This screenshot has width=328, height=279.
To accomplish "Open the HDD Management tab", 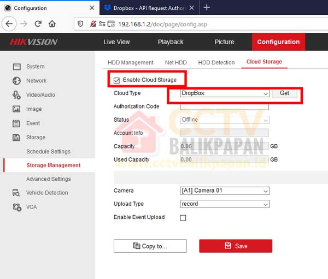I will 131,62.
